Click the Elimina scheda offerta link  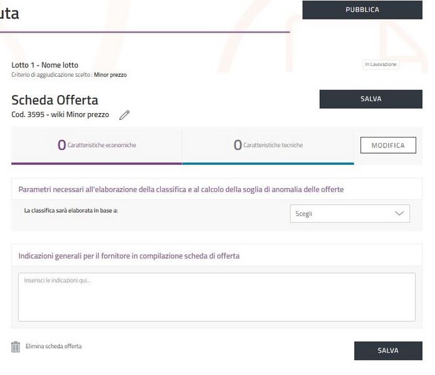(x=53, y=346)
